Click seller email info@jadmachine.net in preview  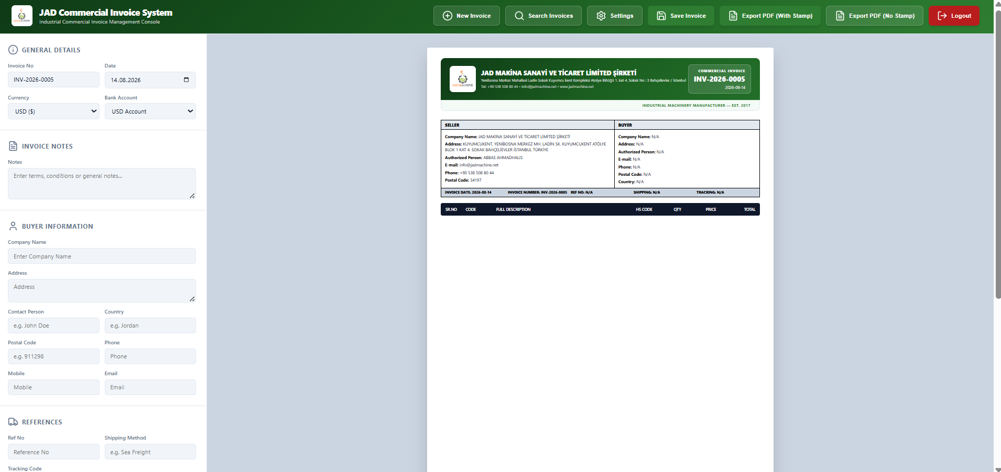pyautogui.click(x=479, y=165)
